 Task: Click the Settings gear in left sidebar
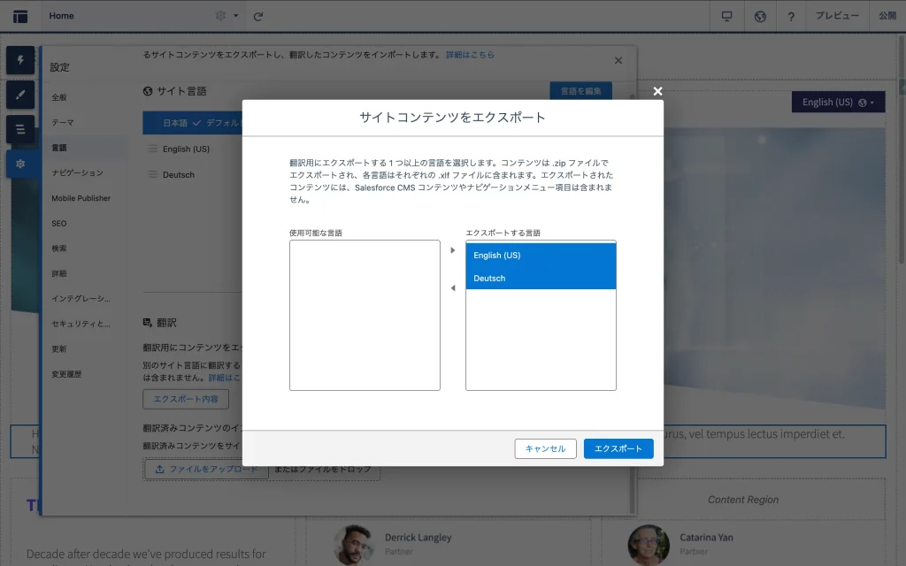tap(20, 164)
